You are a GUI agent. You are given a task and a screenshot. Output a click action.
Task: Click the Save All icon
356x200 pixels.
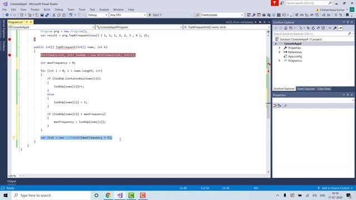tap(47, 15)
